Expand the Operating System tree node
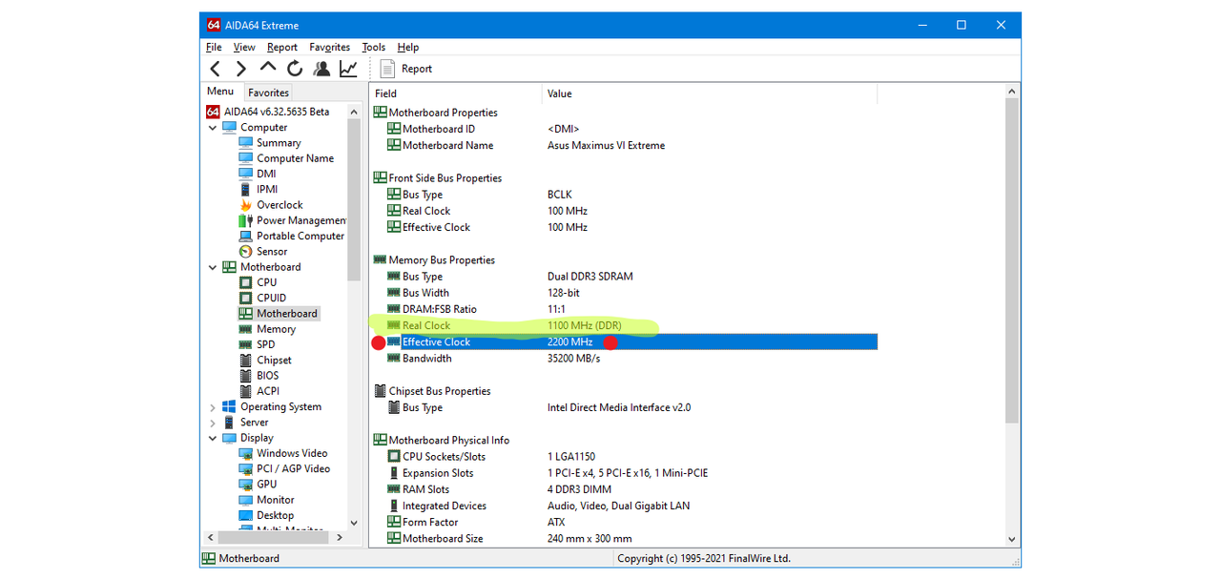The width and height of the screenshot is (1221, 579). 212,407
